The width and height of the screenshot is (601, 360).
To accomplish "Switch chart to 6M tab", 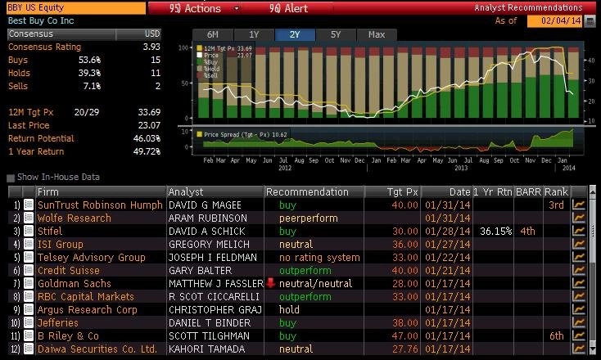I will pos(213,34).
